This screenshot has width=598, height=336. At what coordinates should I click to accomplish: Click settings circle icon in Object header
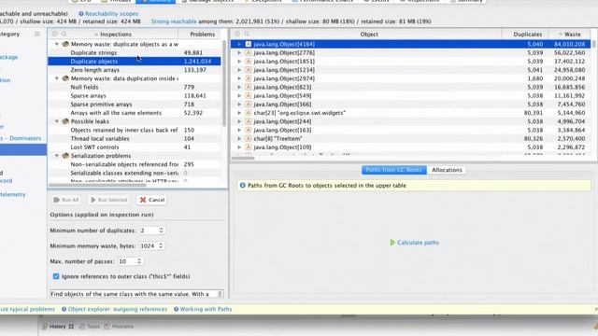(x=237, y=35)
